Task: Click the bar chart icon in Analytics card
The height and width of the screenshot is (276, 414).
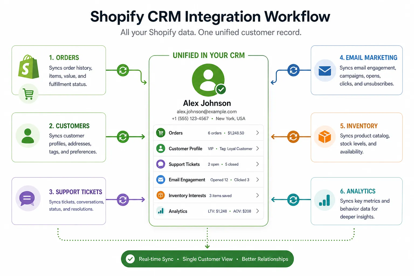Action: (x=325, y=200)
